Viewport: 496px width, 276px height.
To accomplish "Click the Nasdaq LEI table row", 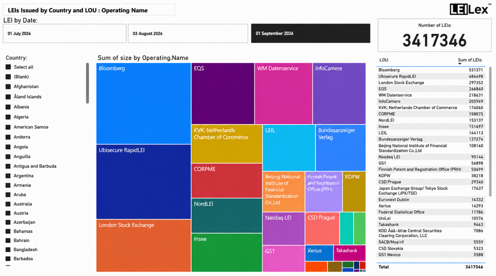I will click(x=431, y=157).
